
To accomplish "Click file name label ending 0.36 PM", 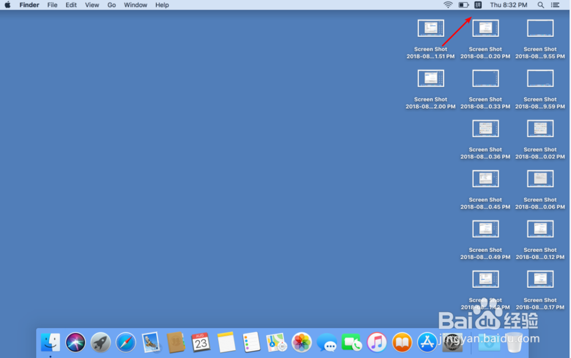I will [x=485, y=153].
